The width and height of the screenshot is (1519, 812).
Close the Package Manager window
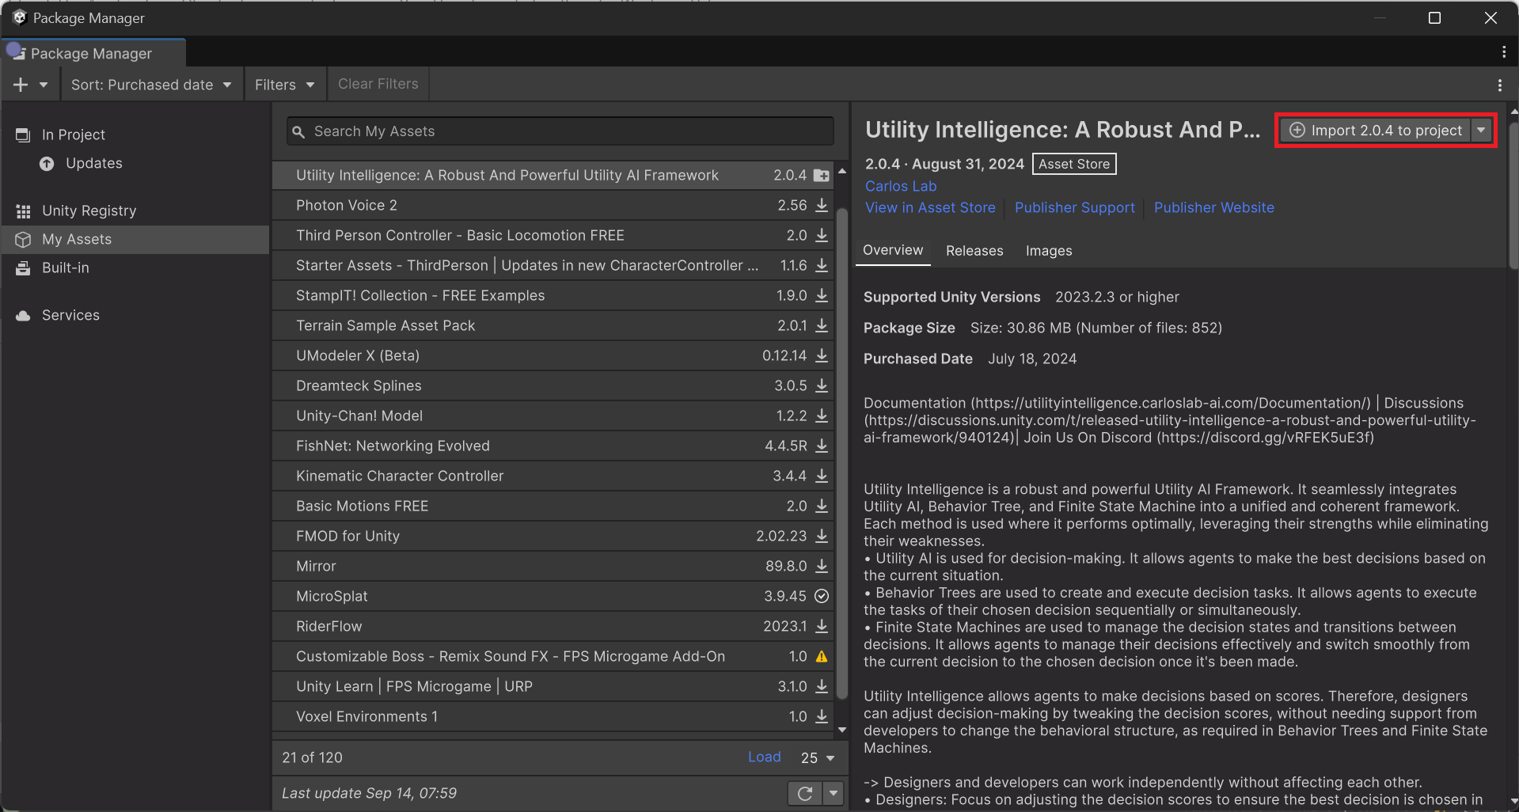click(1491, 17)
